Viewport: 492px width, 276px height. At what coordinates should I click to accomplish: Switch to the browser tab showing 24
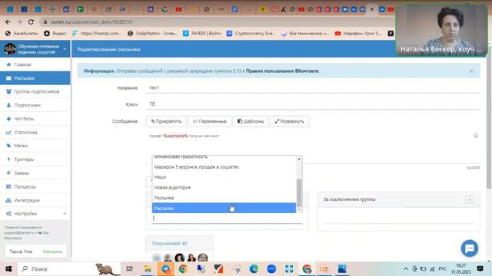[122, 9]
